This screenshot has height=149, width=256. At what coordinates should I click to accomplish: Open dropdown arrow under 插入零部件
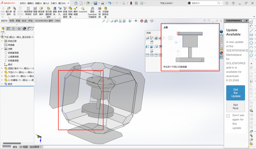tap(9, 17)
